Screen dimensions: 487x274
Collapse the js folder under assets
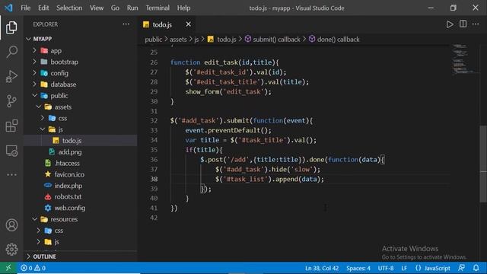tap(43, 129)
